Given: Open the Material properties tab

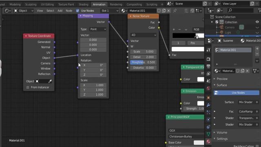Looking at the screenshot, I should pyautogui.click(x=208, y=142).
